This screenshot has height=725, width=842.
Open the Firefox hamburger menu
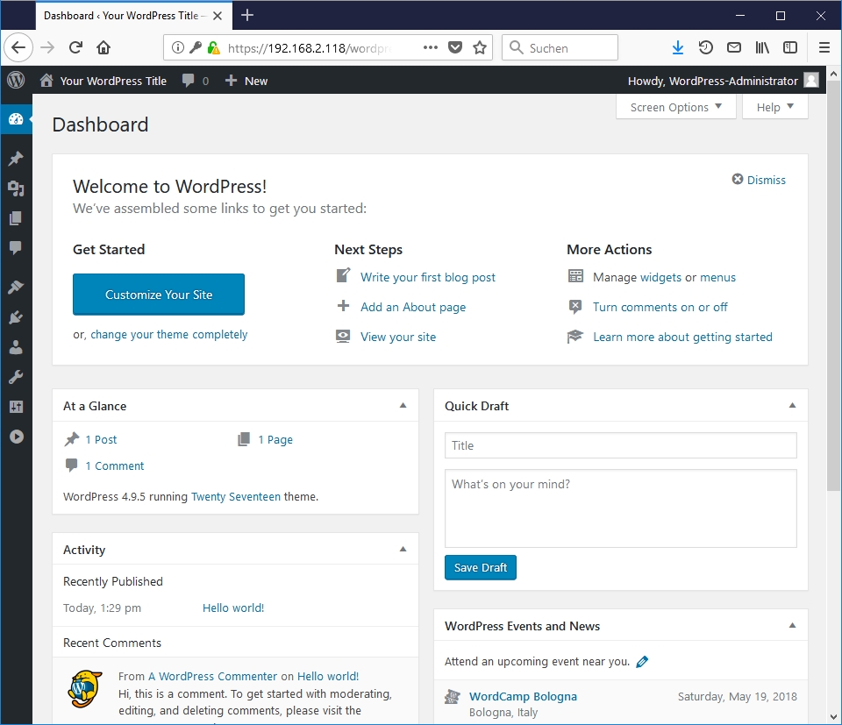coord(824,47)
